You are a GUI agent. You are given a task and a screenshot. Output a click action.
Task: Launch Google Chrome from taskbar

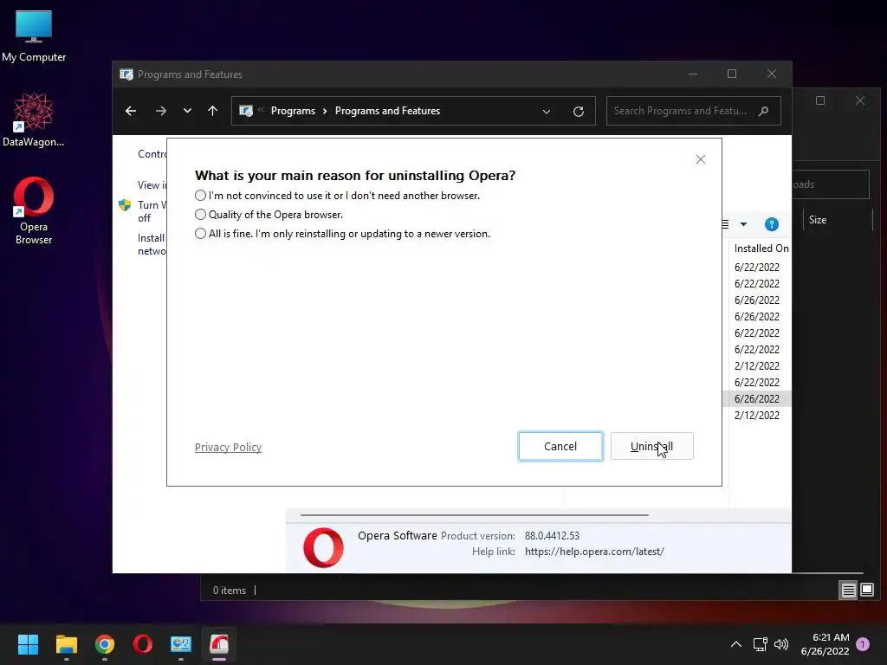[x=105, y=644]
